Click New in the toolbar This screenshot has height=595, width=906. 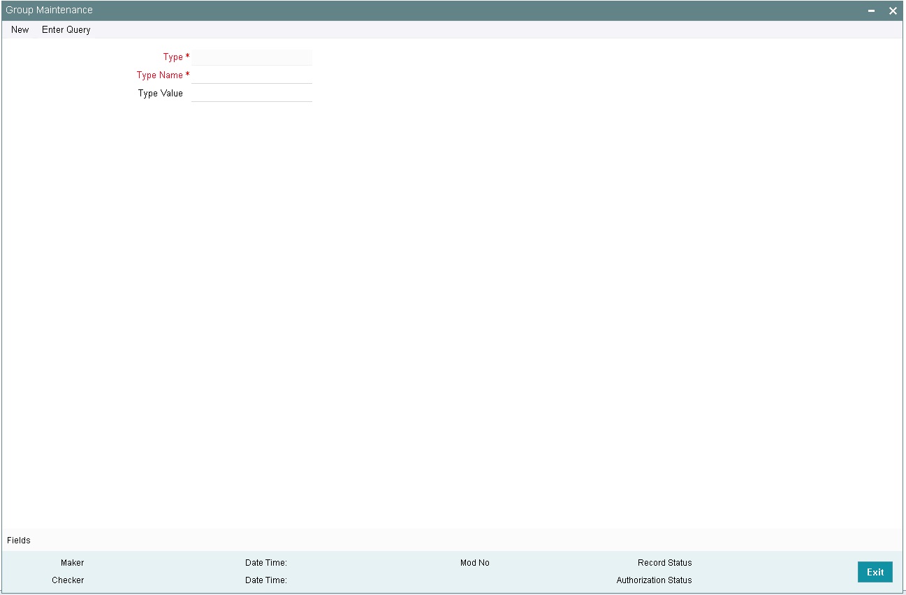tap(20, 30)
